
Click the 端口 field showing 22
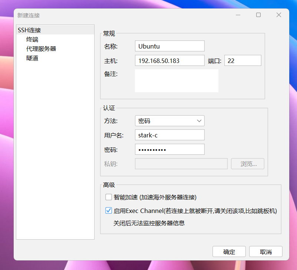pyautogui.click(x=242, y=60)
